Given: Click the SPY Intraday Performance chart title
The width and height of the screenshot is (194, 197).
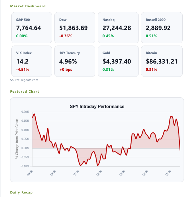Looking at the screenshot, I should point(97,107).
